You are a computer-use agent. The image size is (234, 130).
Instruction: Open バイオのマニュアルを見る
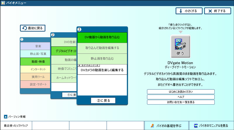click(211, 125)
